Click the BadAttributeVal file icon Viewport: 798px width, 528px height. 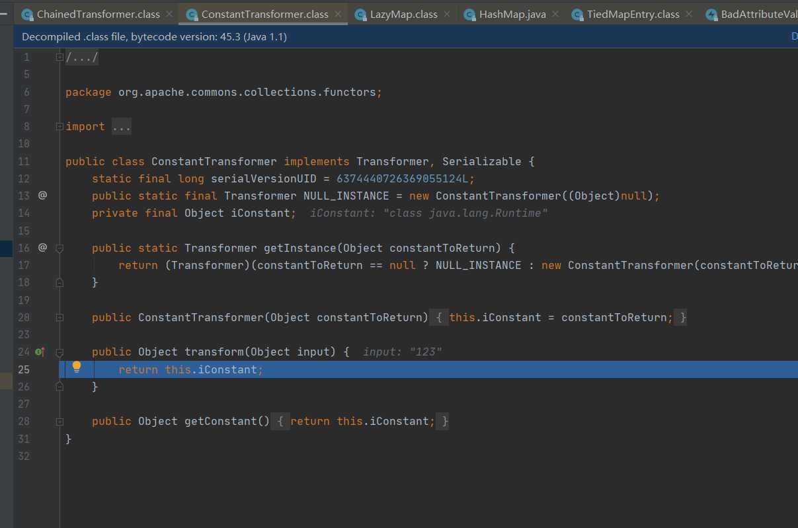pyautogui.click(x=711, y=15)
